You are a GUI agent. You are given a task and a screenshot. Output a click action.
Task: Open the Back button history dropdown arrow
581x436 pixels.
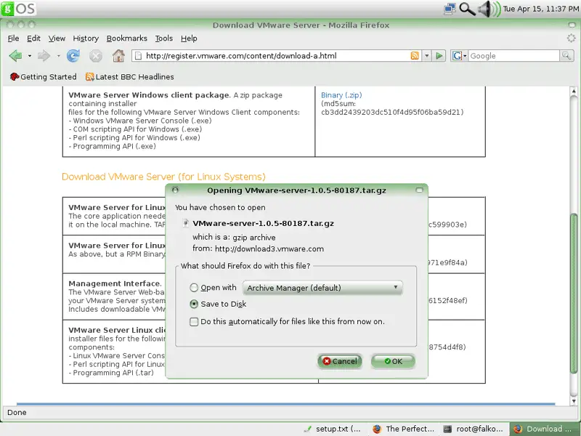(x=30, y=56)
